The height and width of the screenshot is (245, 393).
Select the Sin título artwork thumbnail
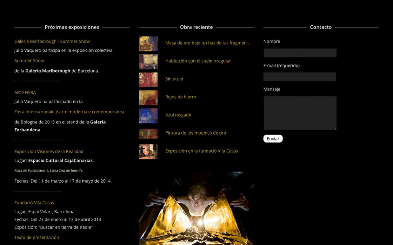point(148,80)
